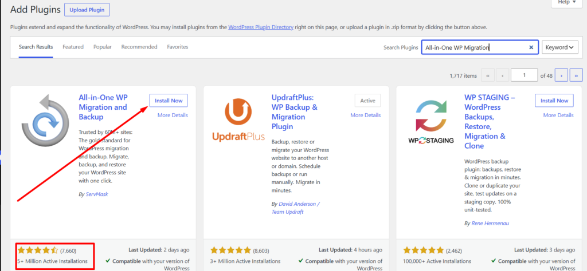Switch to the Search Results tab

click(36, 47)
